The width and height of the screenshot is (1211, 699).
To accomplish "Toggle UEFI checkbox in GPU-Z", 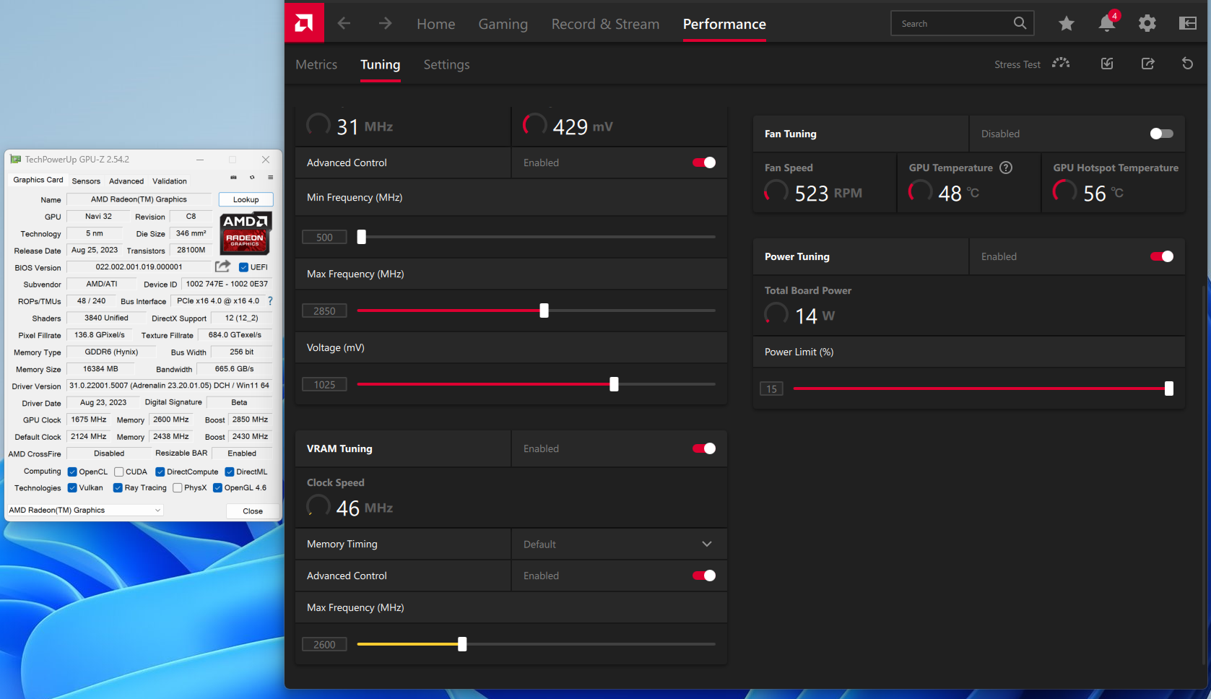I will (x=243, y=267).
